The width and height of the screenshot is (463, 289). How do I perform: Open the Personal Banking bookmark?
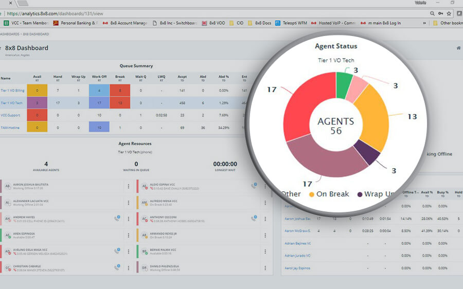[75, 23]
